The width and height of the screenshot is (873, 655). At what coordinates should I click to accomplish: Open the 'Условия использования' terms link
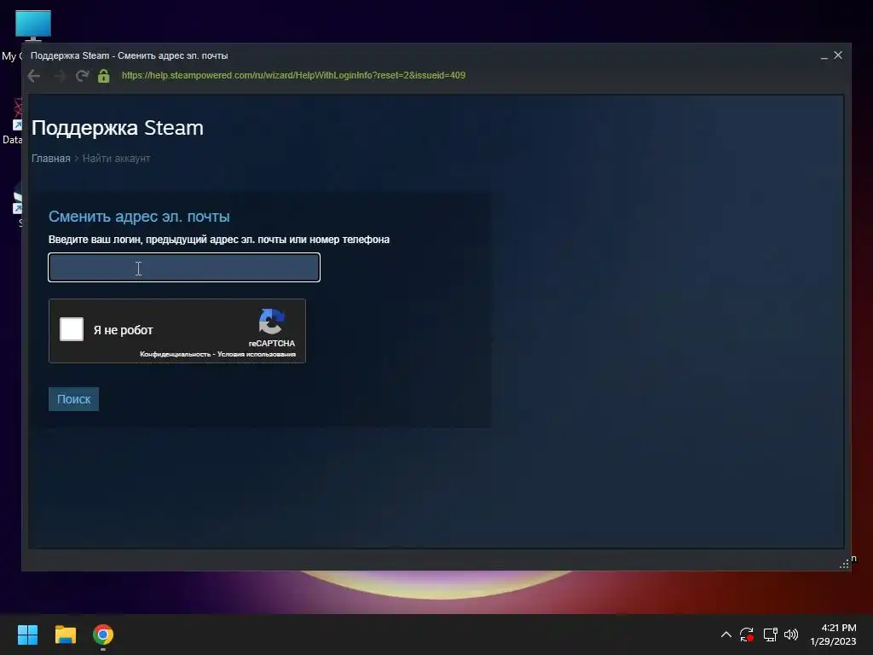click(x=256, y=354)
